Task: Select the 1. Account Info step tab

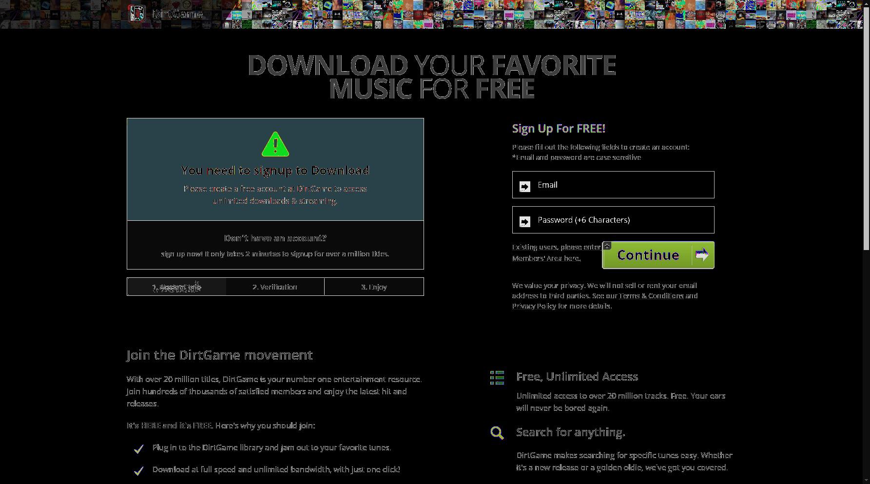Action: [176, 287]
